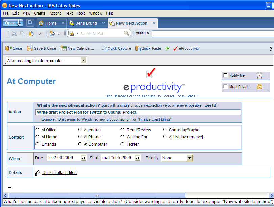Open the Due date calendar picker icon
The image size is (274, 207).
tap(84, 158)
